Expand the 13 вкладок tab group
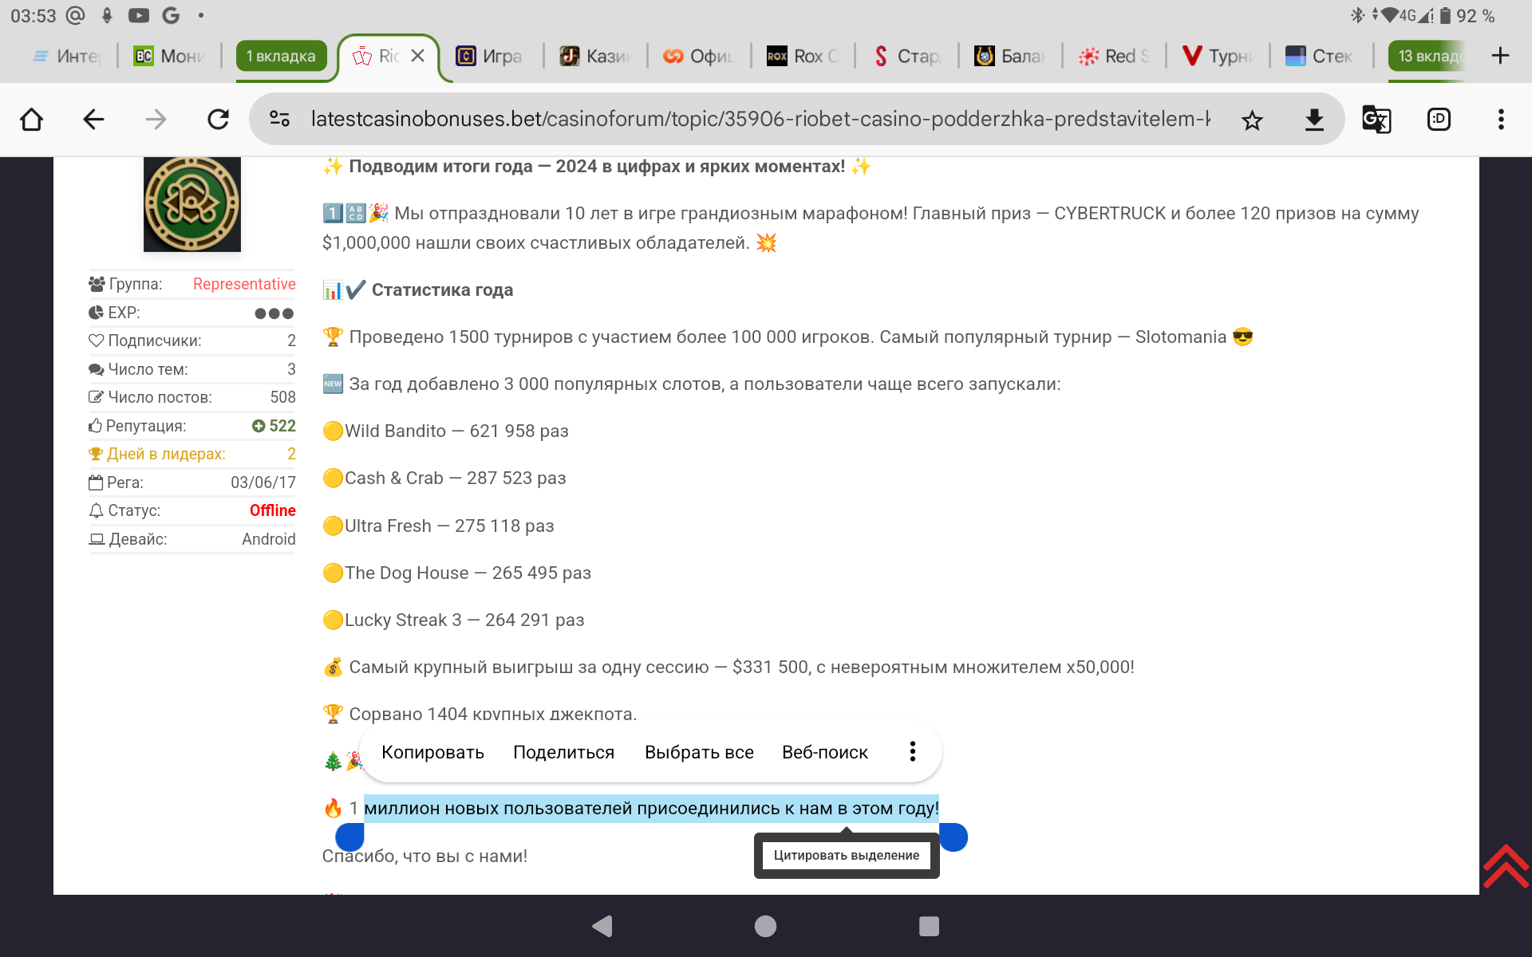1532x957 pixels. 1428,56
